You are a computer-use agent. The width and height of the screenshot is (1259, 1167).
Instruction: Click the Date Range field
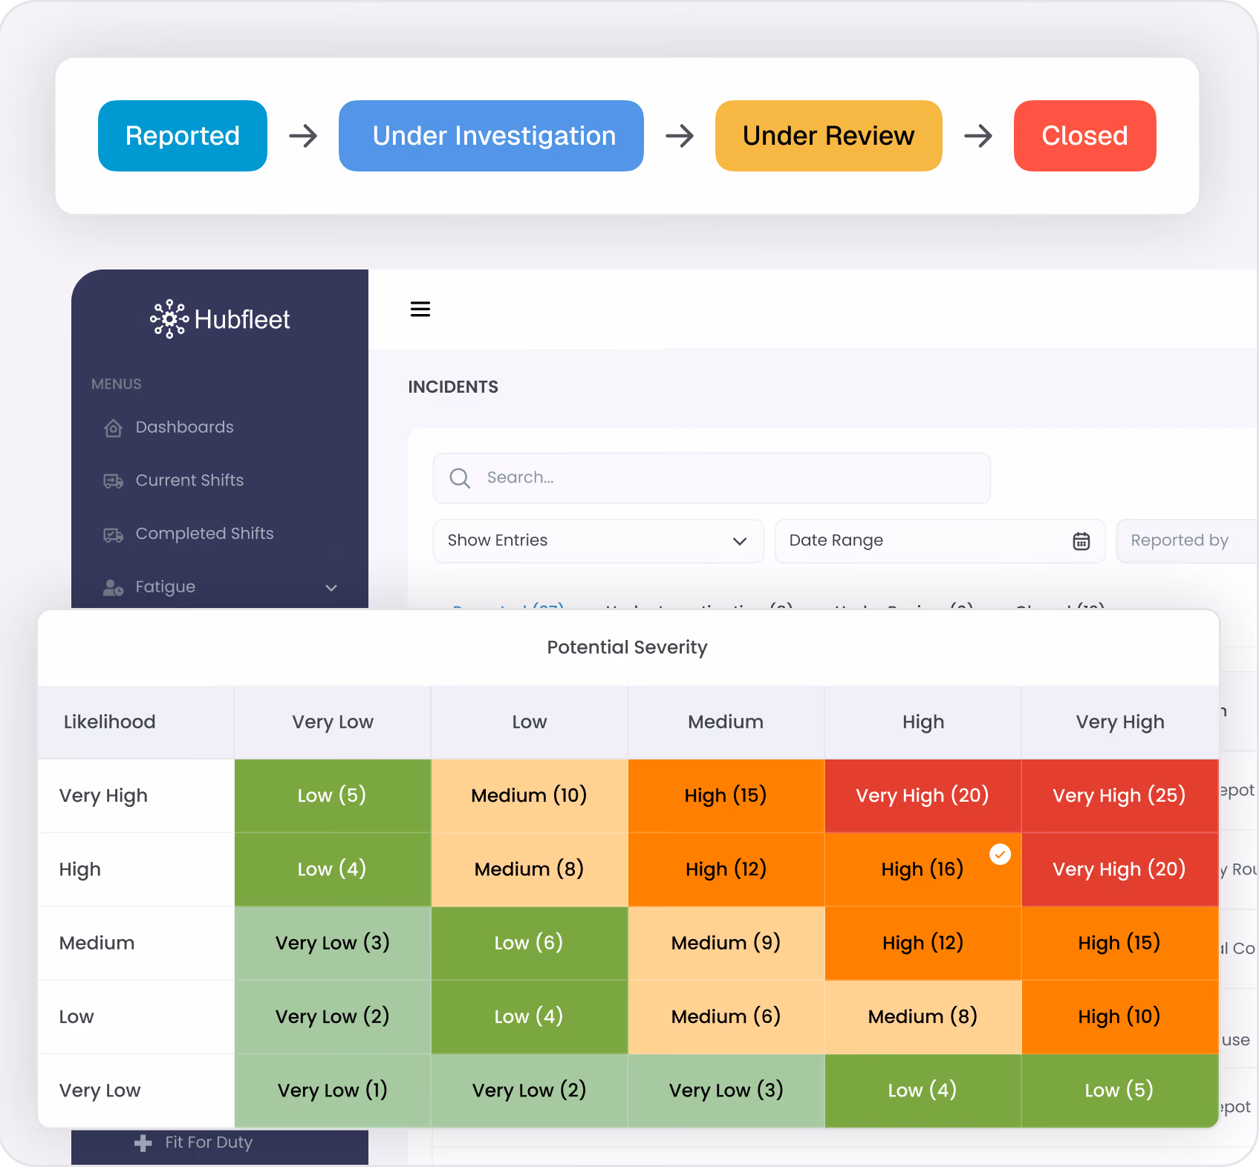940,541
